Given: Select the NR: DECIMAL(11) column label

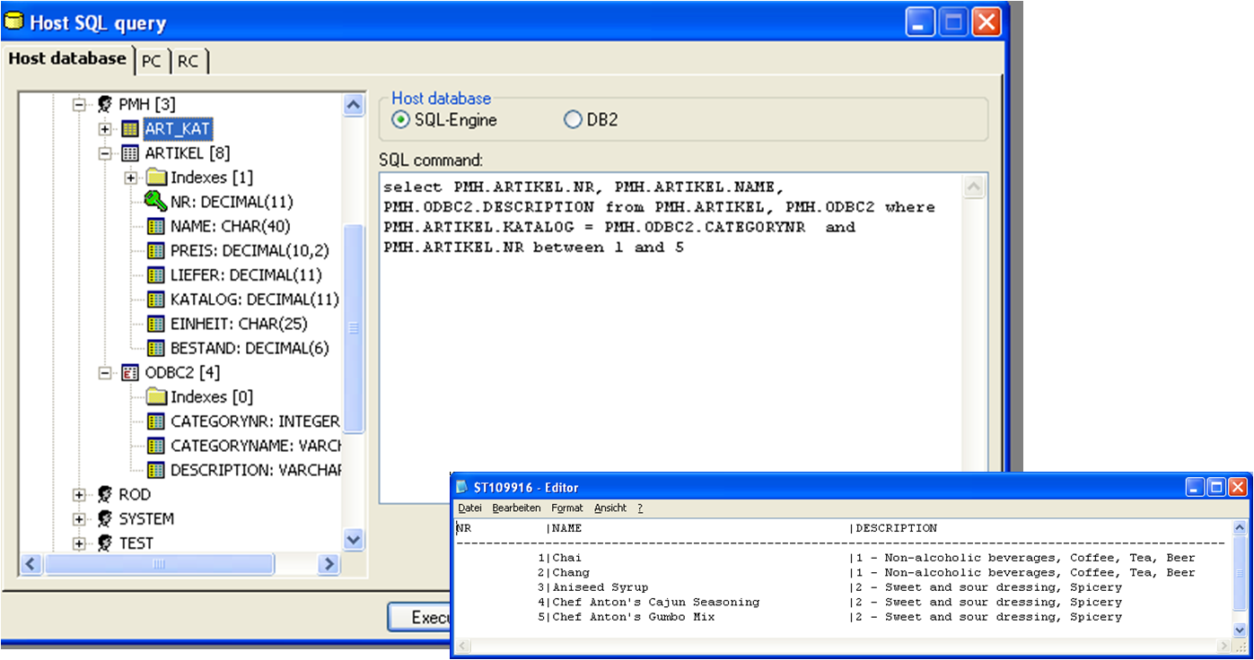Looking at the screenshot, I should pos(232,202).
